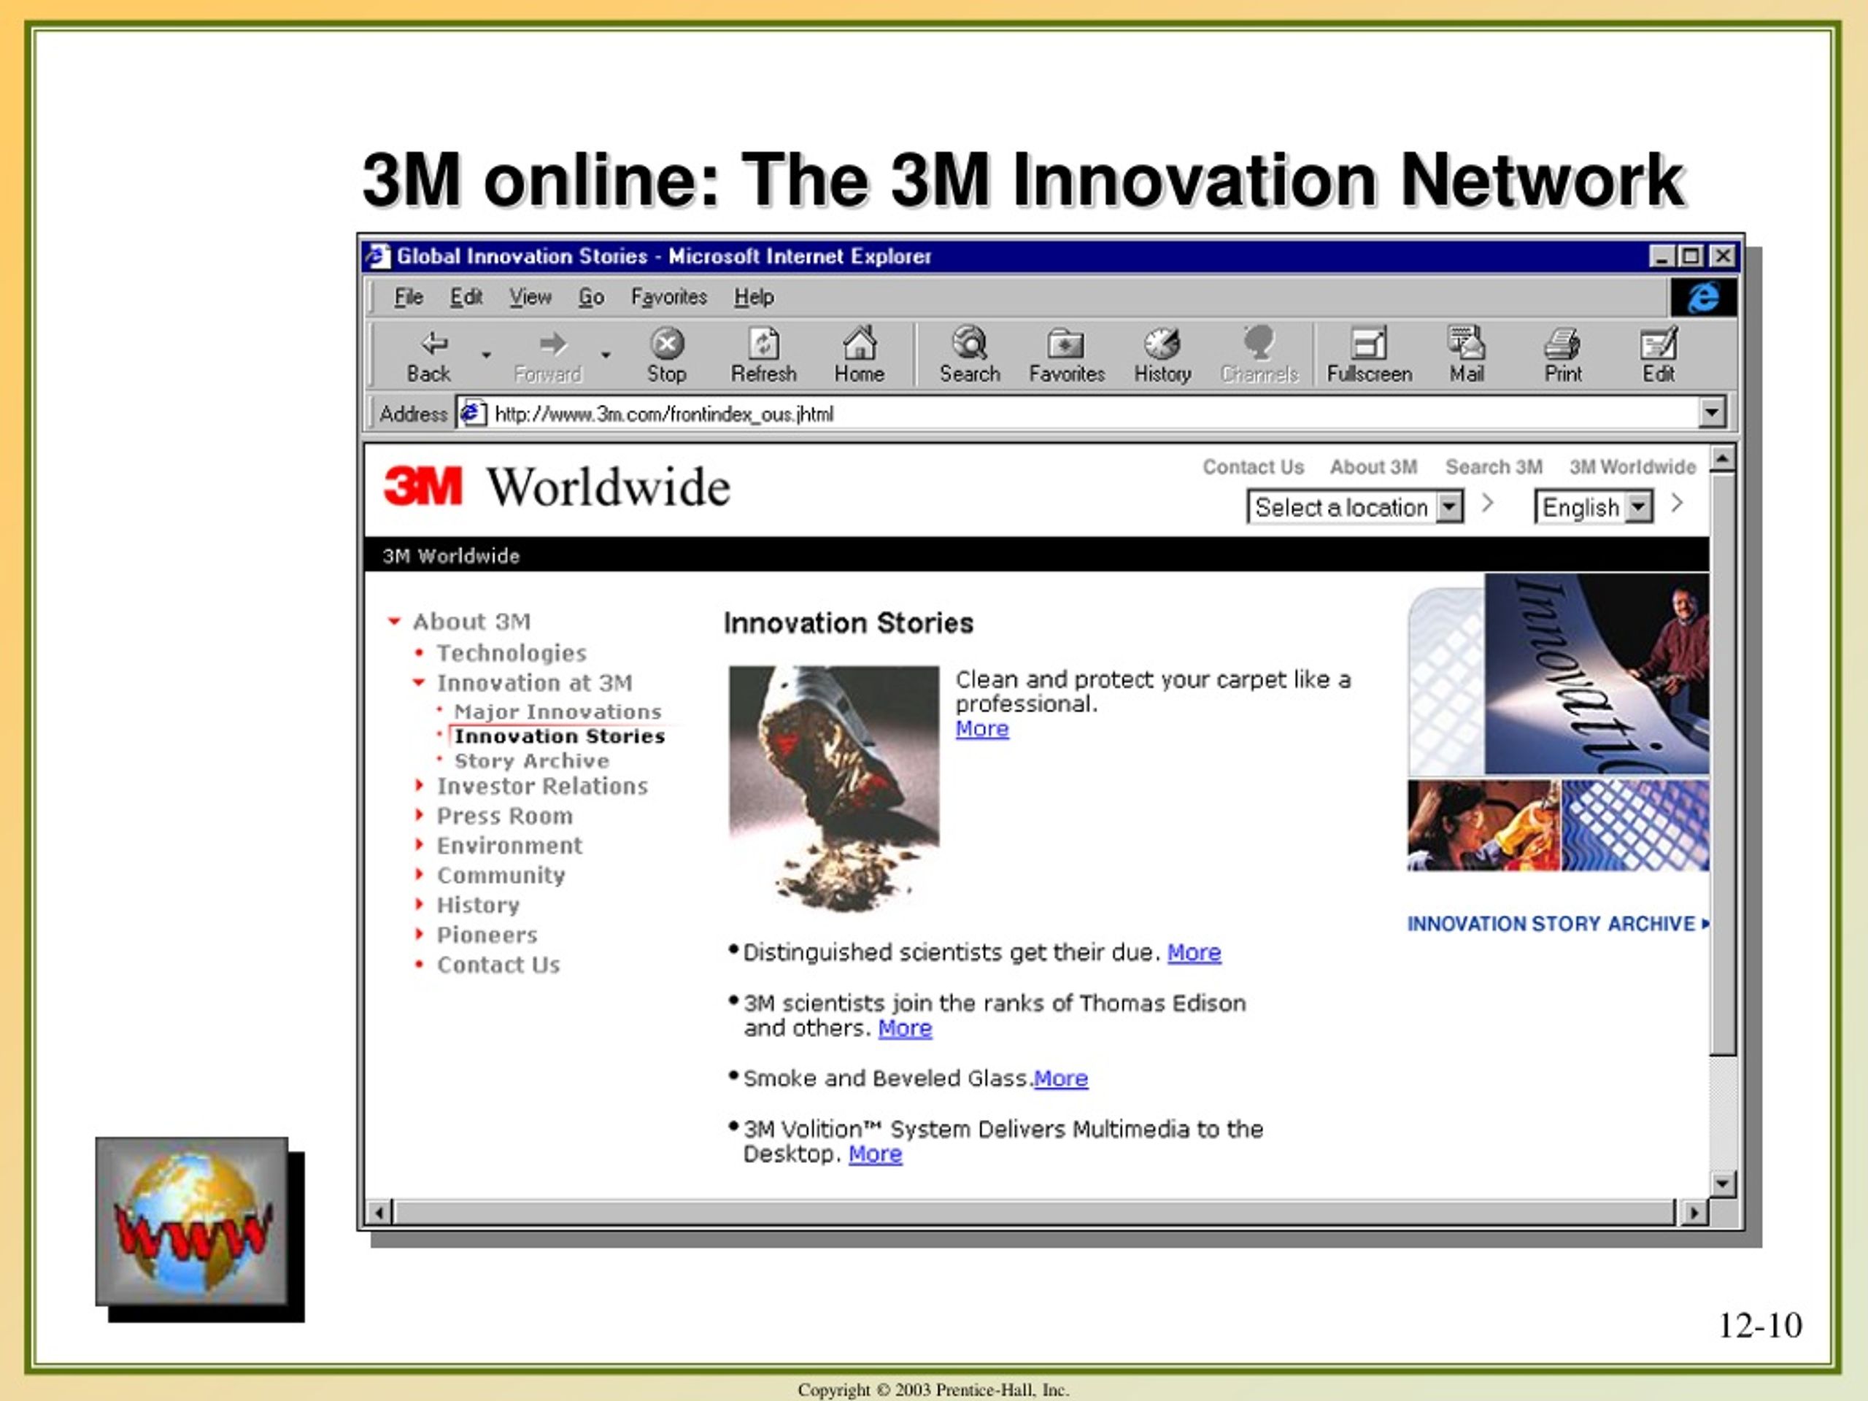1868x1401 pixels.
Task: Open More link for Distinguished scientists
Action: 1194,952
